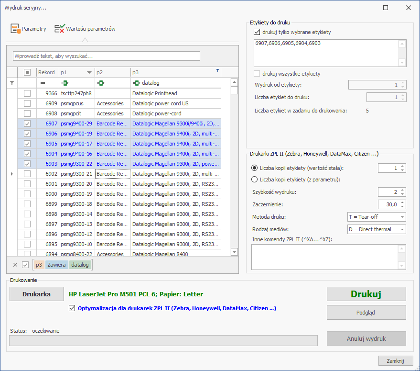Open the p1 column dropdown arrow

pyautogui.click(x=89, y=72)
